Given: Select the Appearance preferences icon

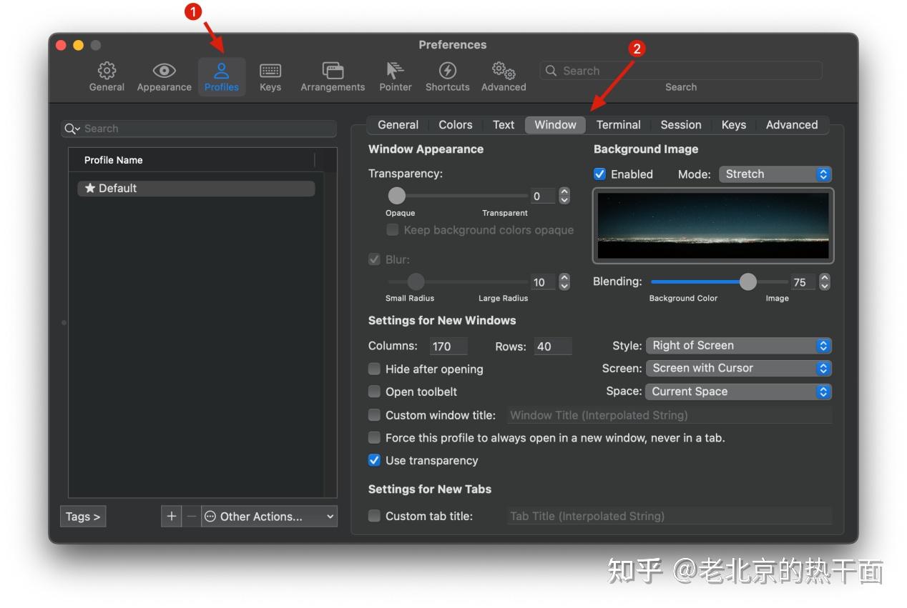Looking at the screenshot, I should click(163, 75).
